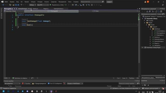Expand the Assembly-CSharp.Player project node

click(142, 48)
